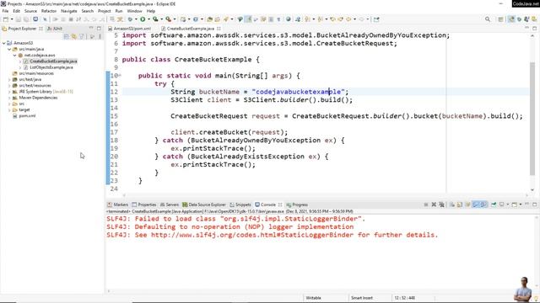Image resolution: width=540 pixels, height=303 pixels.
Task: Toggle Word Wrap in the Console
Action: coord(467,205)
